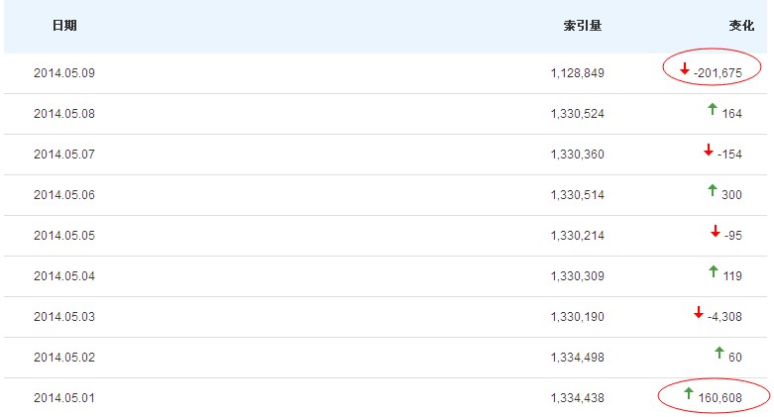Click green up arrow for 2014.05.02
Viewport: 774px width, 417px height.
pos(719,353)
